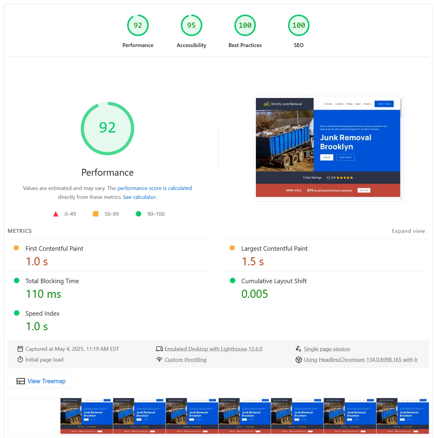Click Emulated Desktop with Lighthouse 12.6.0
The image size is (434, 438).
coord(213,349)
